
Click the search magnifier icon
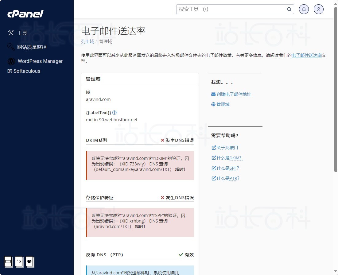pos(289,9)
